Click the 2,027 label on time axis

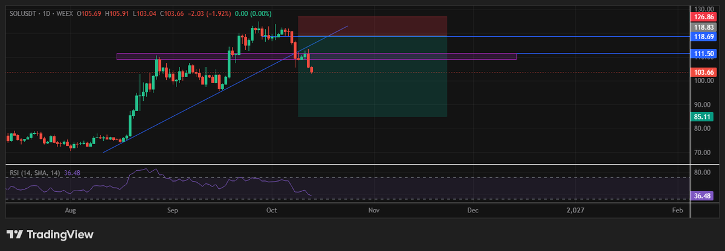coord(575,210)
